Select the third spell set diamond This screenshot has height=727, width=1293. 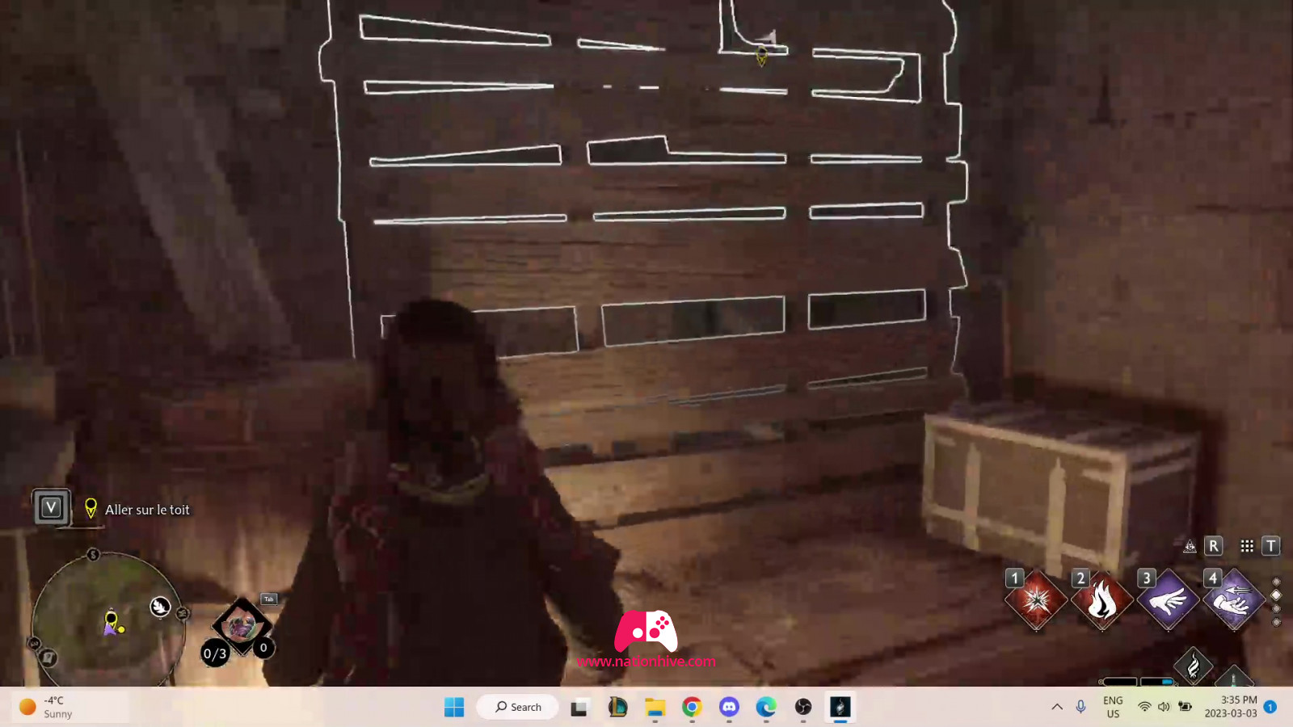click(x=1276, y=609)
